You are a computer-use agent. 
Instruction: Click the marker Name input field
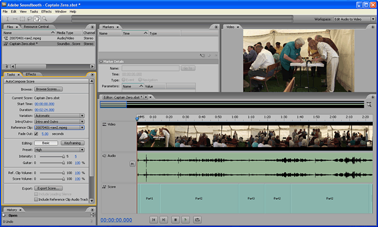151,68
